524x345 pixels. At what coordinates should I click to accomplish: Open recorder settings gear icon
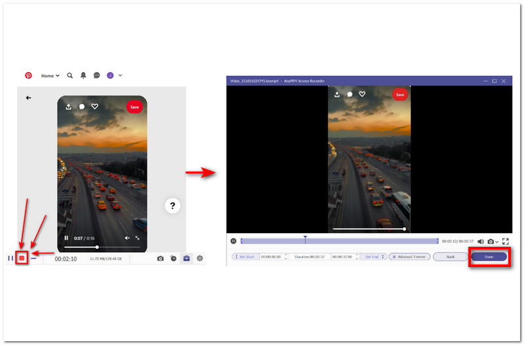tap(200, 259)
